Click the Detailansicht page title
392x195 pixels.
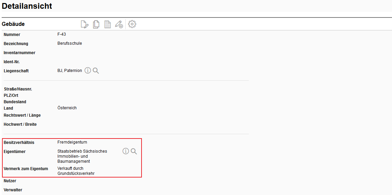pyautogui.click(x=27, y=6)
